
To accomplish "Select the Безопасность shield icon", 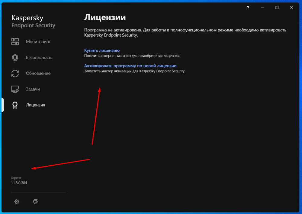I will (15, 58).
